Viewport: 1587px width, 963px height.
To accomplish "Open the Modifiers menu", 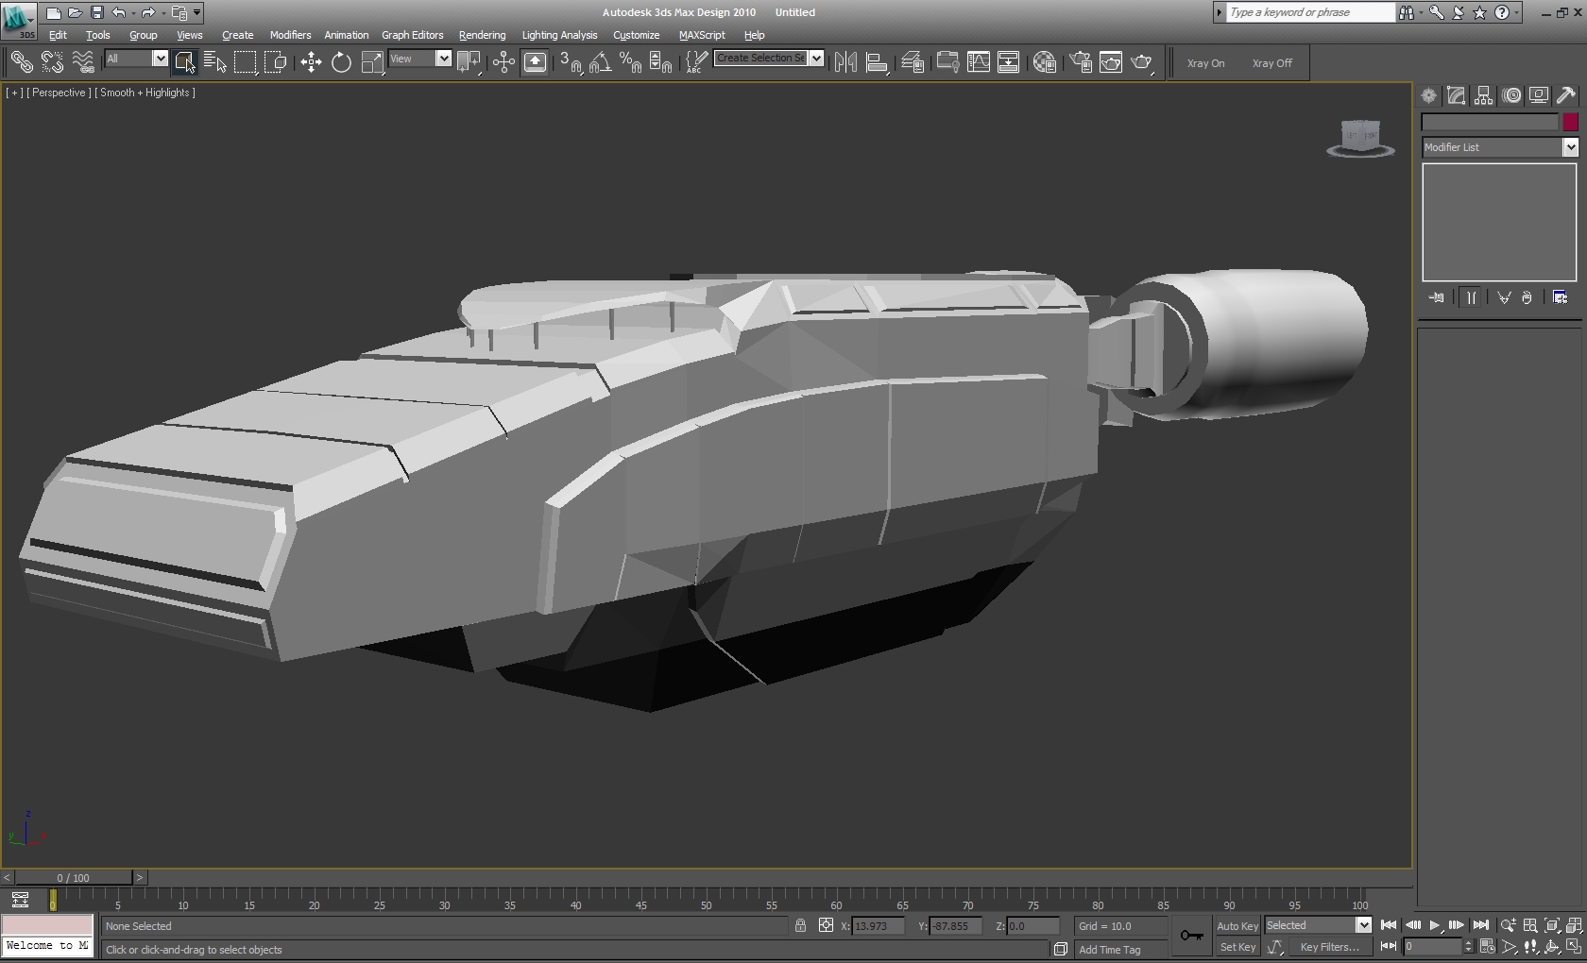I will (290, 35).
